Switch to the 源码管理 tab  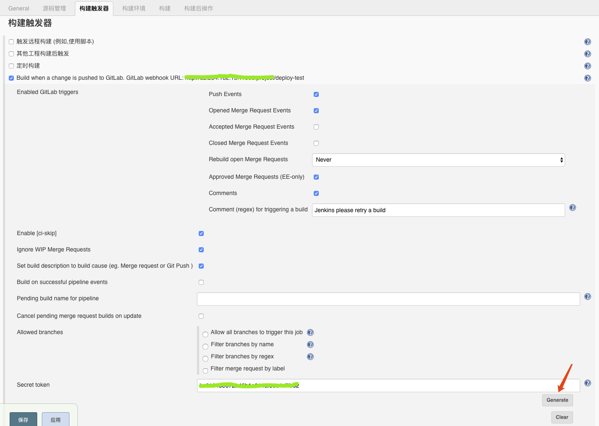tap(54, 8)
